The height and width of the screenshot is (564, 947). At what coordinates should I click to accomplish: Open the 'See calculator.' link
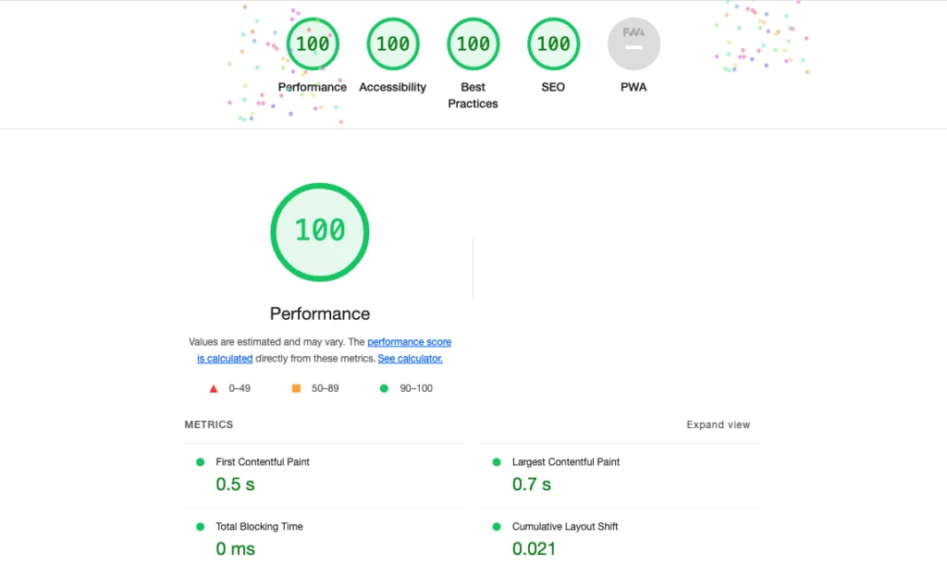410,359
